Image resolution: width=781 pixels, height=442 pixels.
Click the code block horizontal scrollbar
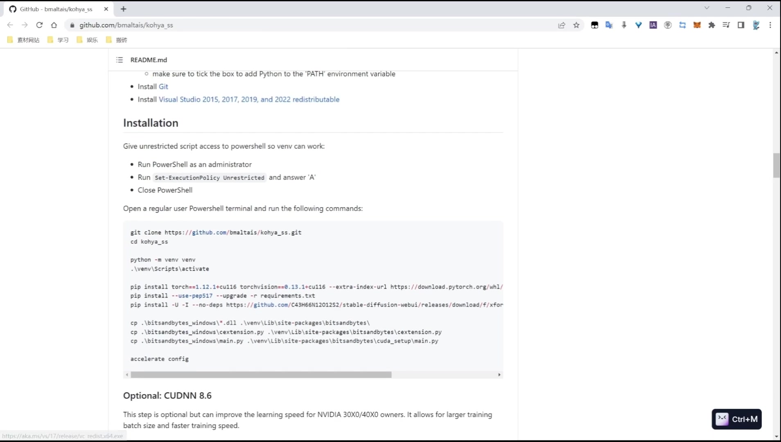tap(261, 375)
